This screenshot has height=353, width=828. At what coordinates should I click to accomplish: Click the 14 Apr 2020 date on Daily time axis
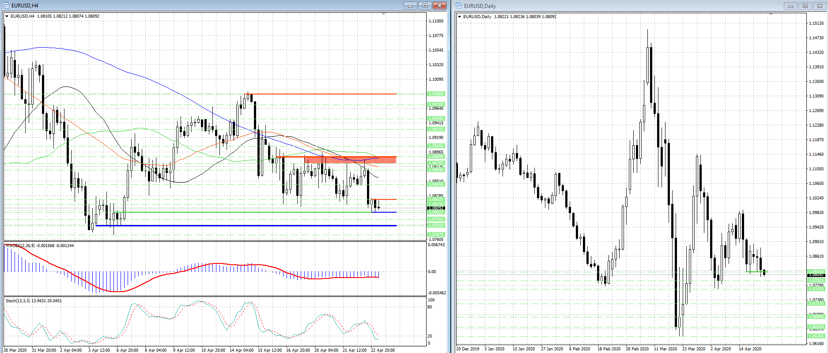click(750, 349)
